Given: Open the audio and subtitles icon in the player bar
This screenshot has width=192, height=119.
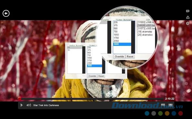Looking at the screenshot, I should [163, 105].
